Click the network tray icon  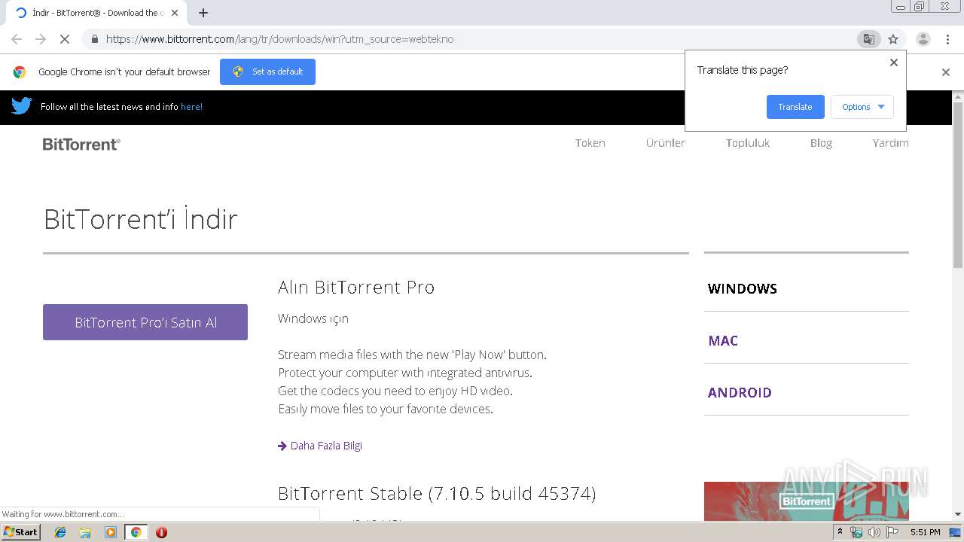[x=856, y=532]
